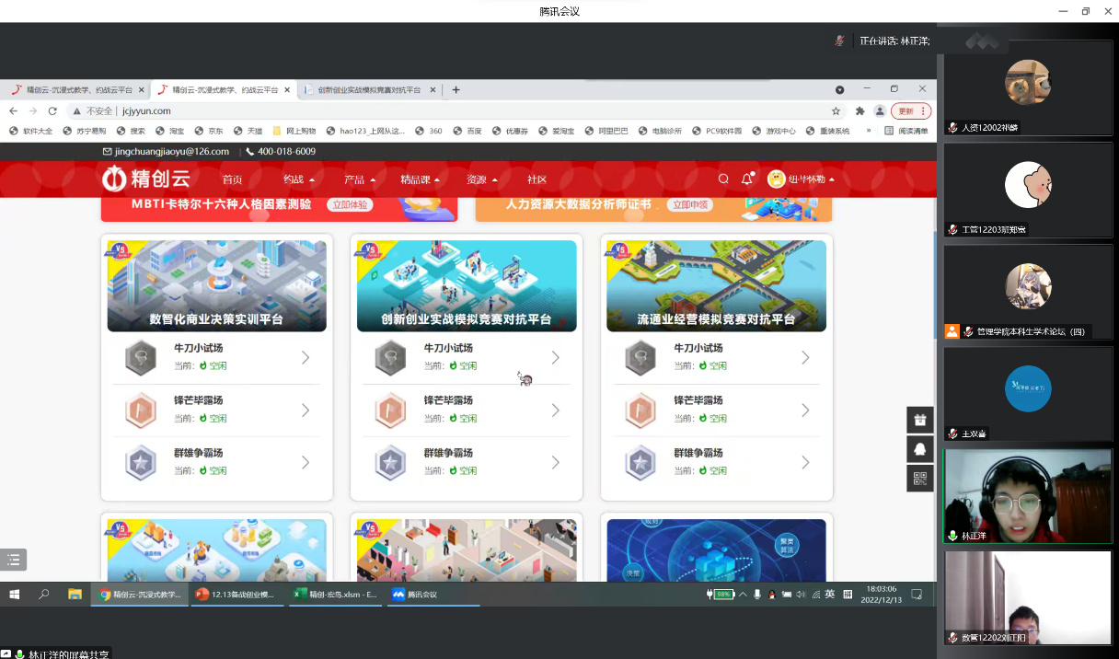Click the 立即申领 button on the certificate banner
The image size is (1119, 659).
[690, 205]
